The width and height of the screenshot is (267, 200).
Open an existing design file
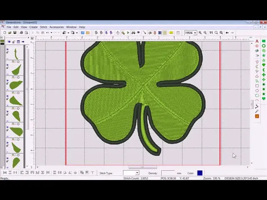click(10, 32)
